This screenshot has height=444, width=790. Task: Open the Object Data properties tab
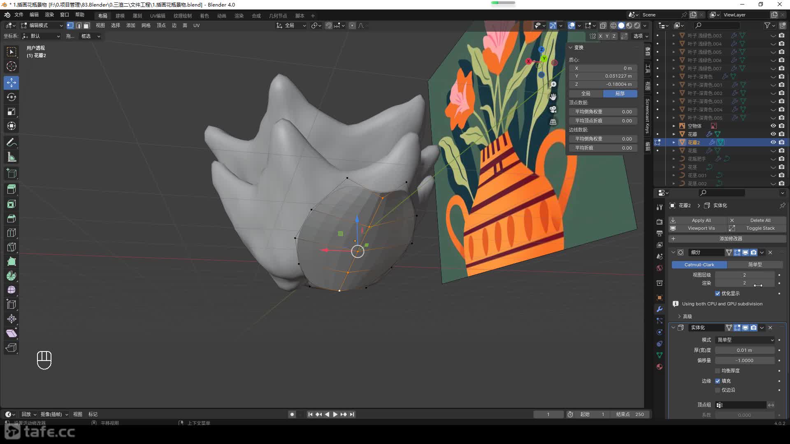point(660,355)
